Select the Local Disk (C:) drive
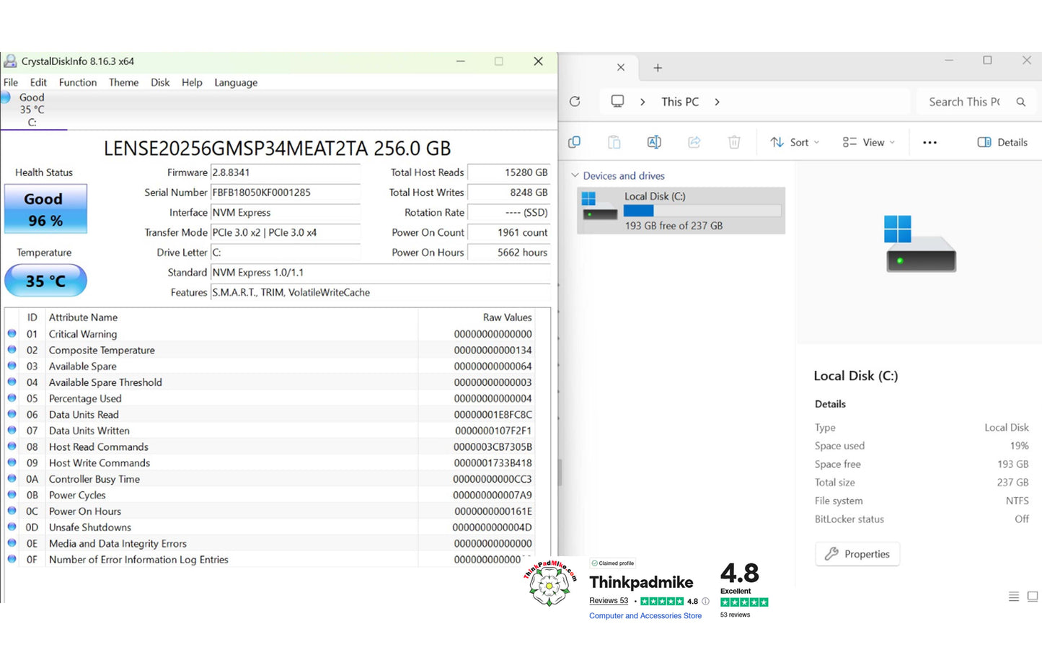This screenshot has width=1042, height=655. coord(681,211)
